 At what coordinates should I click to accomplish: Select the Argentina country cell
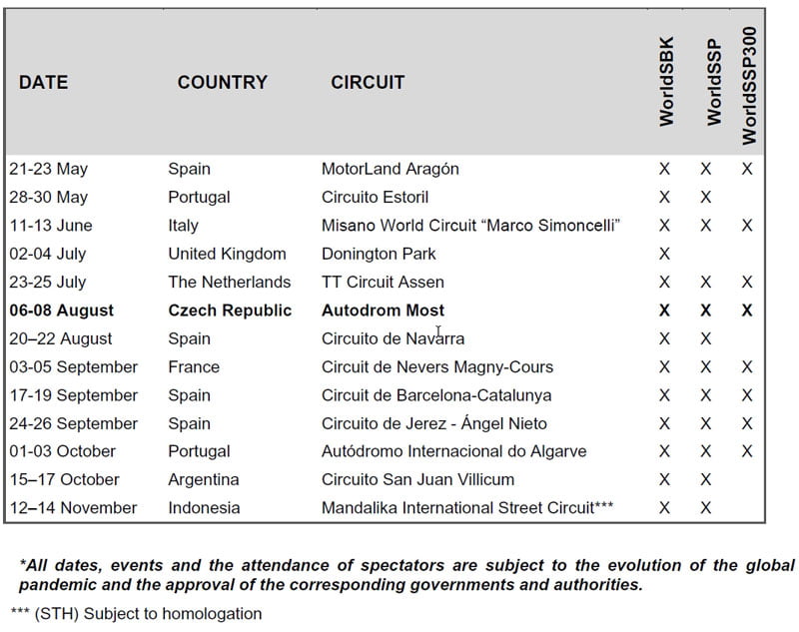[203, 479]
